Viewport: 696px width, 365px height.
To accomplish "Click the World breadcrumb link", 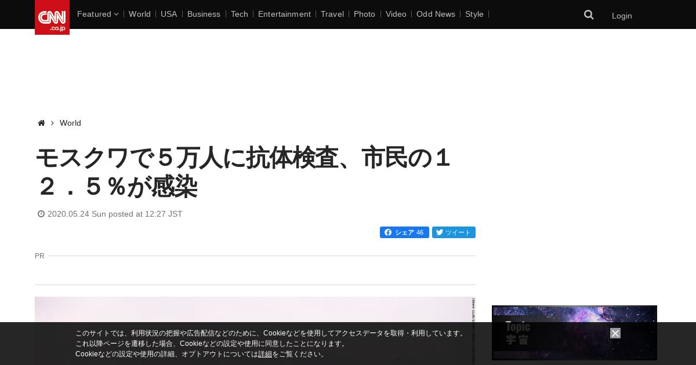I will 70,123.
